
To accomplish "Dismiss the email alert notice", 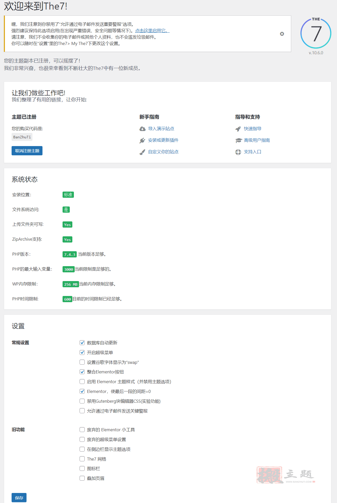I will [282, 34].
